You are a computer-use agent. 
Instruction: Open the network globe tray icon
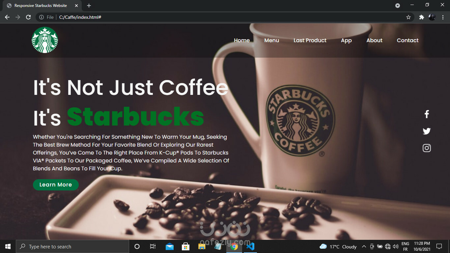(388, 246)
